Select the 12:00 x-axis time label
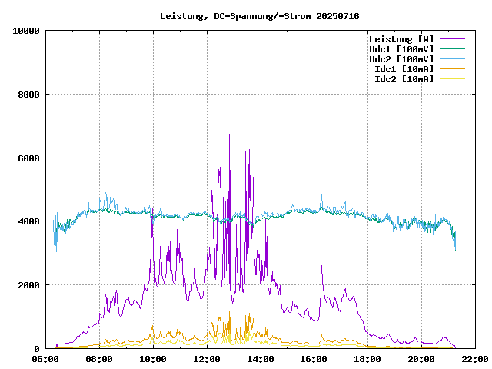This screenshot has width=492, height=369. tap(207, 358)
